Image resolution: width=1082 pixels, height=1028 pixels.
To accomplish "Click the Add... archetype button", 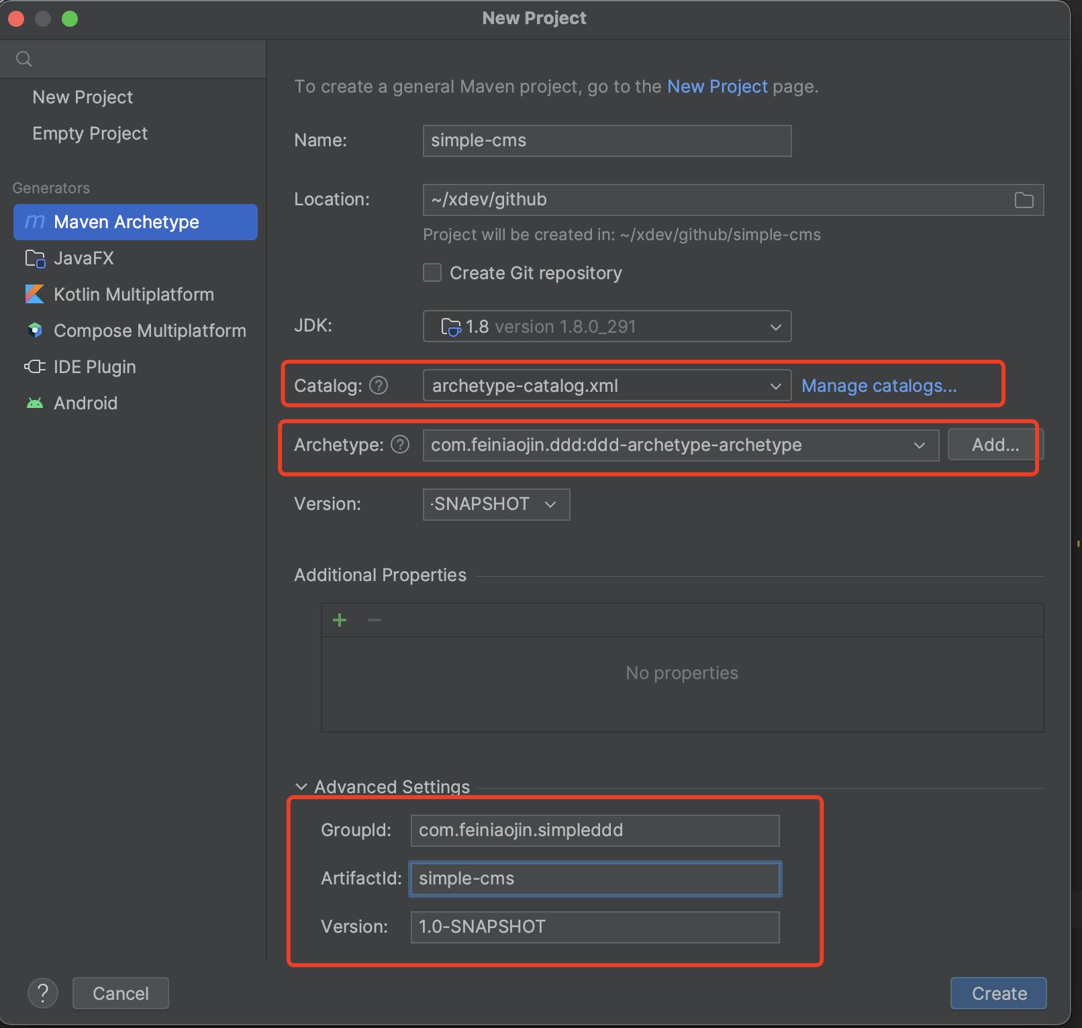I will coord(995,445).
